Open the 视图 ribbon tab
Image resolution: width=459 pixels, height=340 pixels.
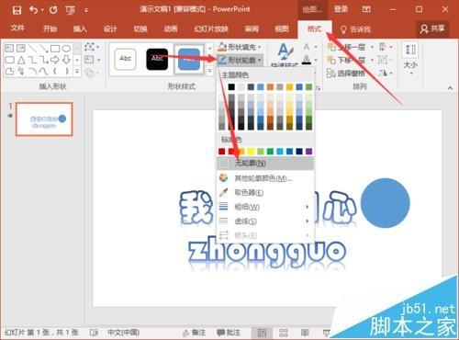coord(282,28)
